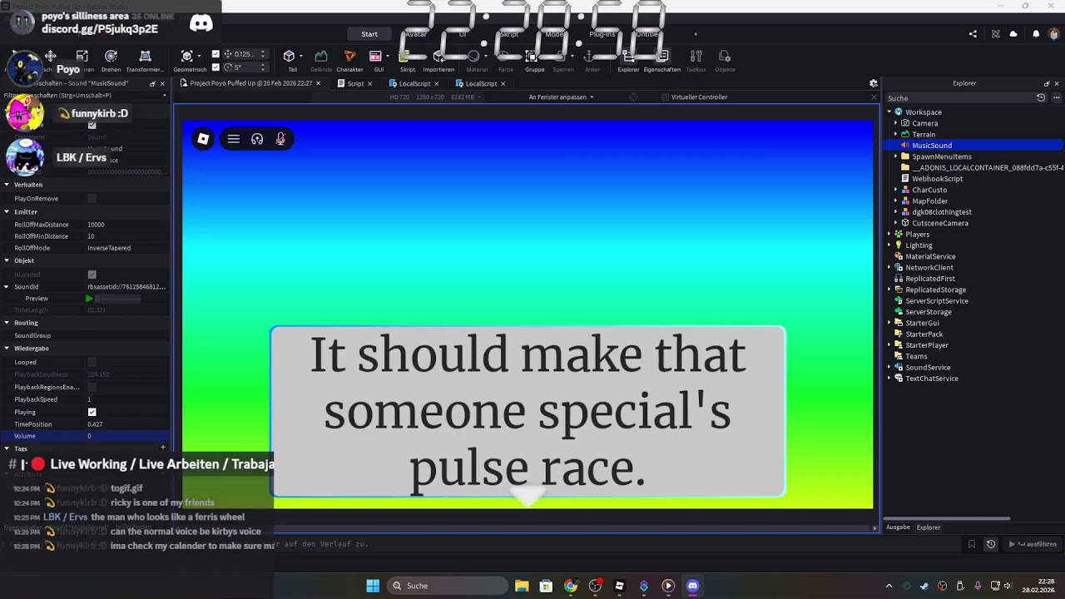Screen dimensions: 1065x599
Task: Click the Studio notifications bell icon
Action: pos(1036,34)
